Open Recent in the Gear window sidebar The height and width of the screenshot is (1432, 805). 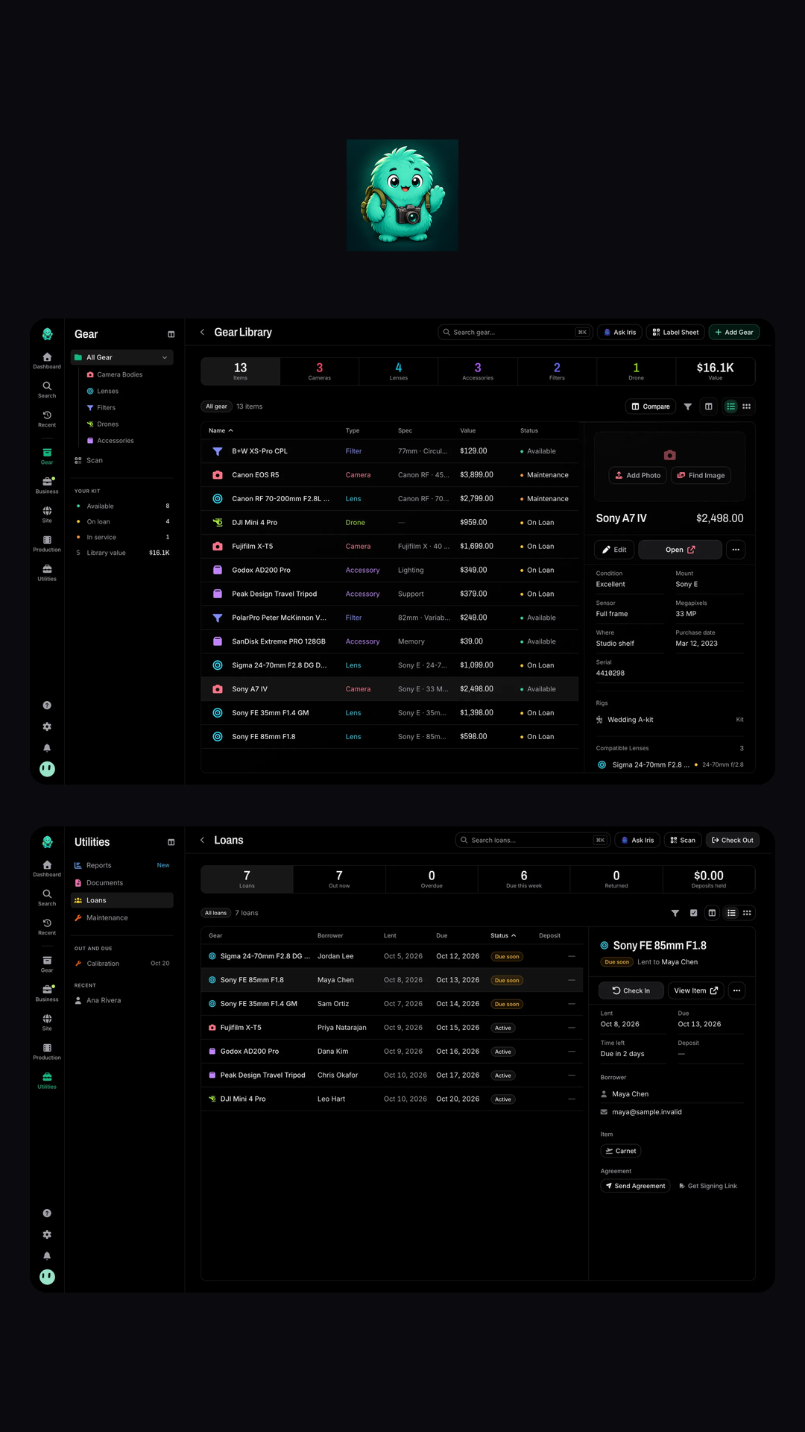point(47,418)
